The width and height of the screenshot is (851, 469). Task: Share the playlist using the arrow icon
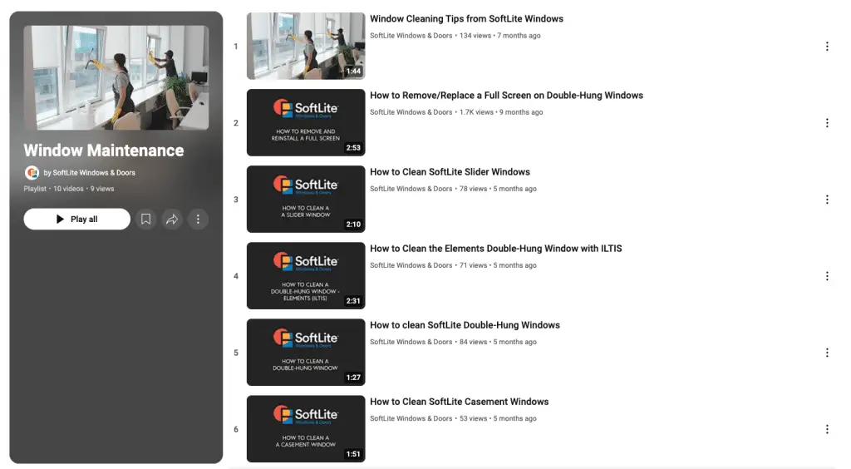tap(172, 220)
